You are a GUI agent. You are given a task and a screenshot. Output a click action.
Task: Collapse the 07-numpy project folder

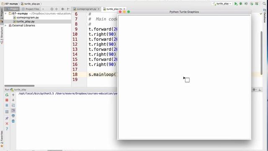(5, 13)
